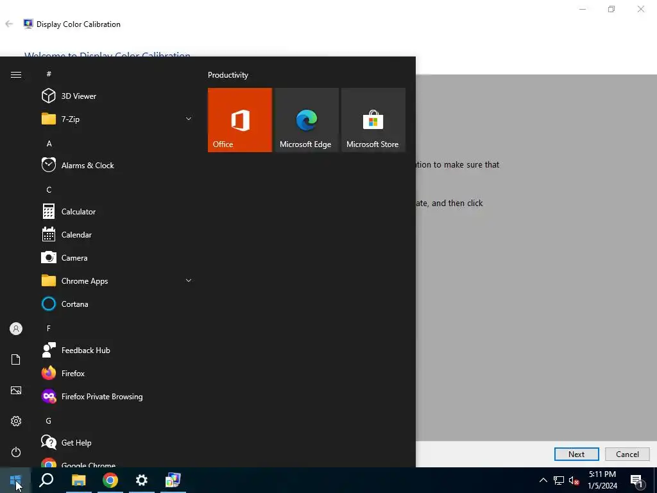Open 3D Viewer from the app list

tap(117, 96)
